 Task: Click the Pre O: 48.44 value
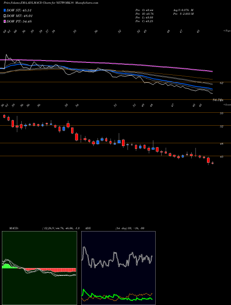tap(145, 10)
